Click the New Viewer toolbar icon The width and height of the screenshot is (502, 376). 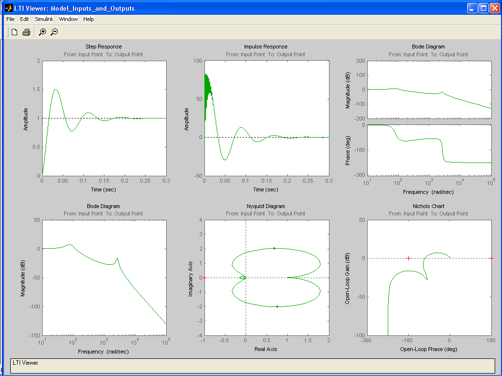pyautogui.click(x=14, y=32)
